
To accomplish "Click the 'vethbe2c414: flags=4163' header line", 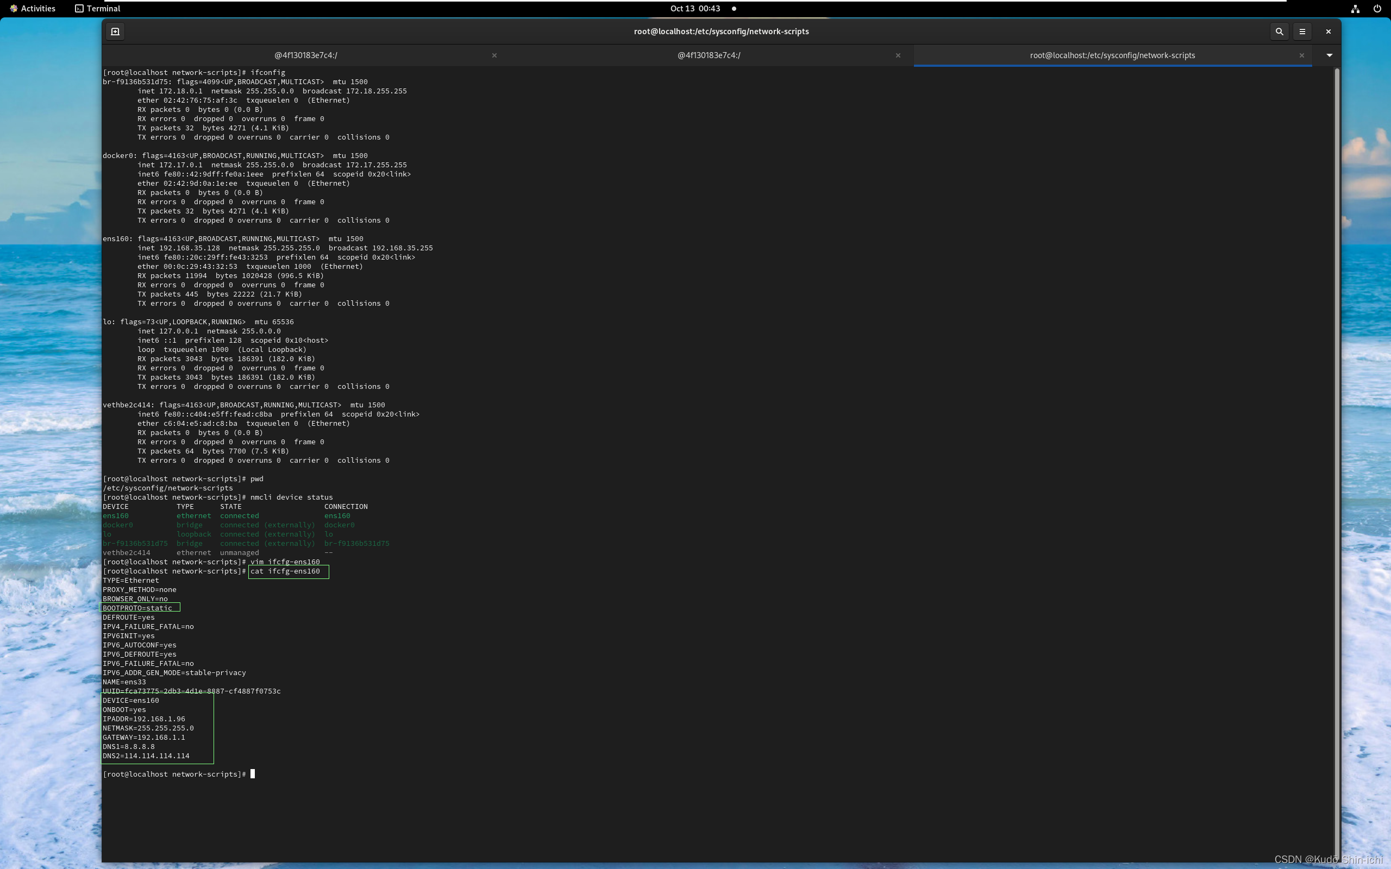I will tap(244, 405).
